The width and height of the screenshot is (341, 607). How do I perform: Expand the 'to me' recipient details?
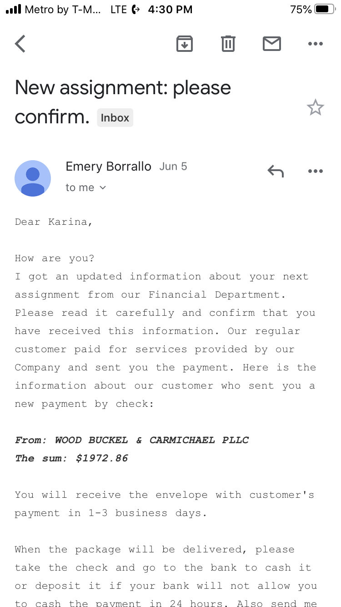(85, 187)
